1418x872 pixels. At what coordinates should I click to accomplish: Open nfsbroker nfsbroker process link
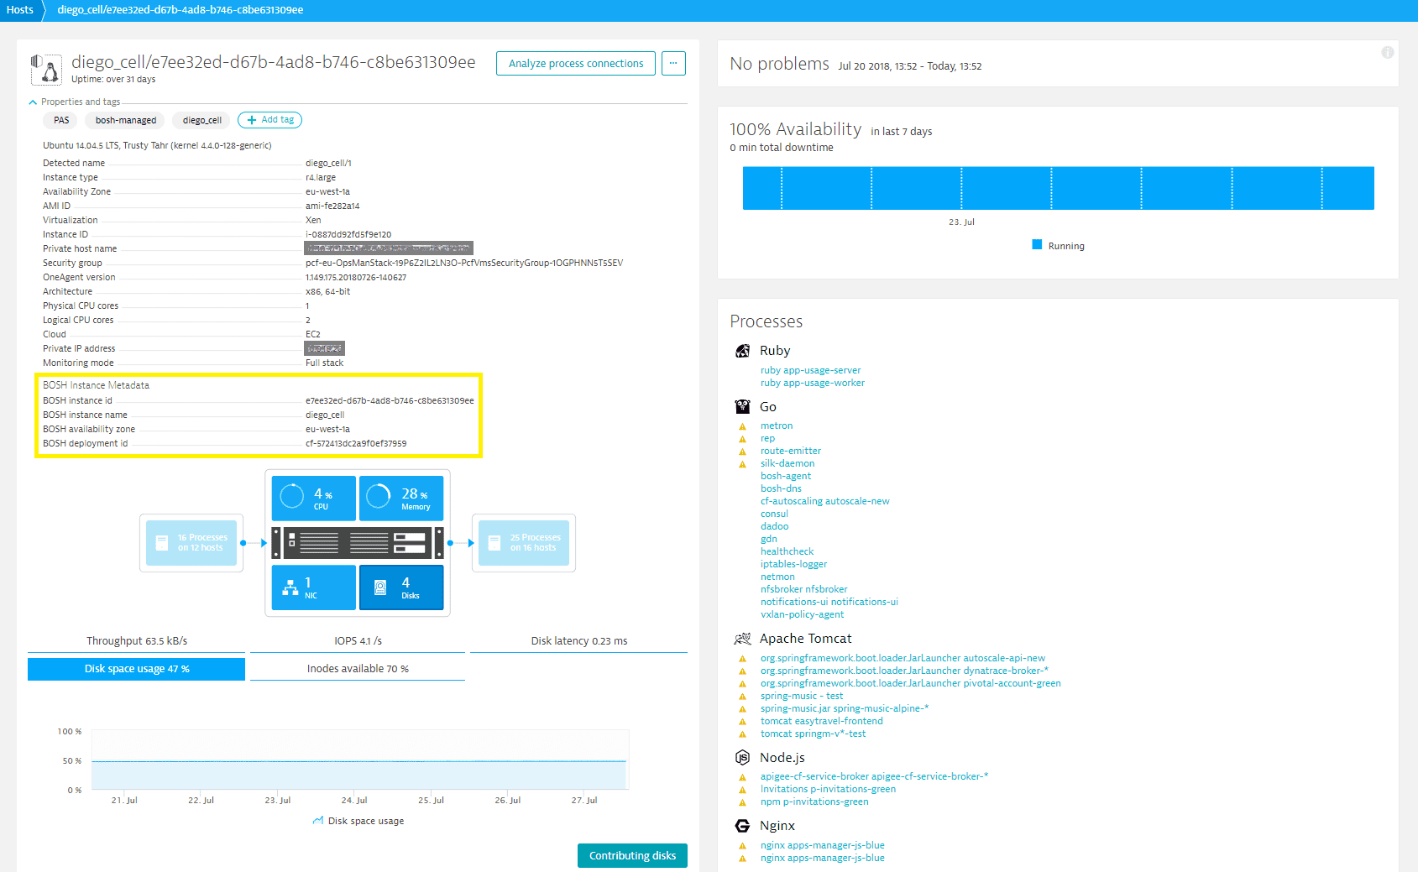[x=804, y=589]
